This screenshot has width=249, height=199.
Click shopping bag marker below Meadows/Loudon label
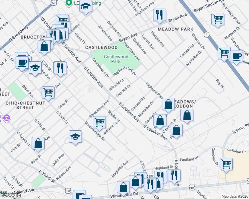(x=187, y=115)
